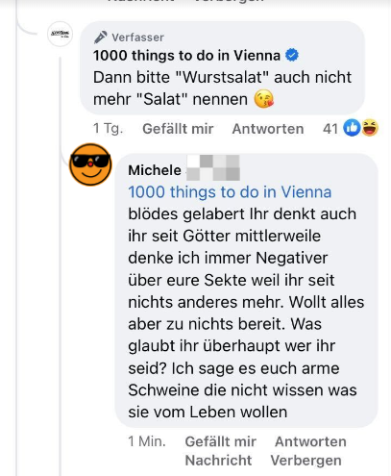Open the laughing emoji reaction icon
The width and height of the screenshot is (391, 476).
[x=370, y=128]
